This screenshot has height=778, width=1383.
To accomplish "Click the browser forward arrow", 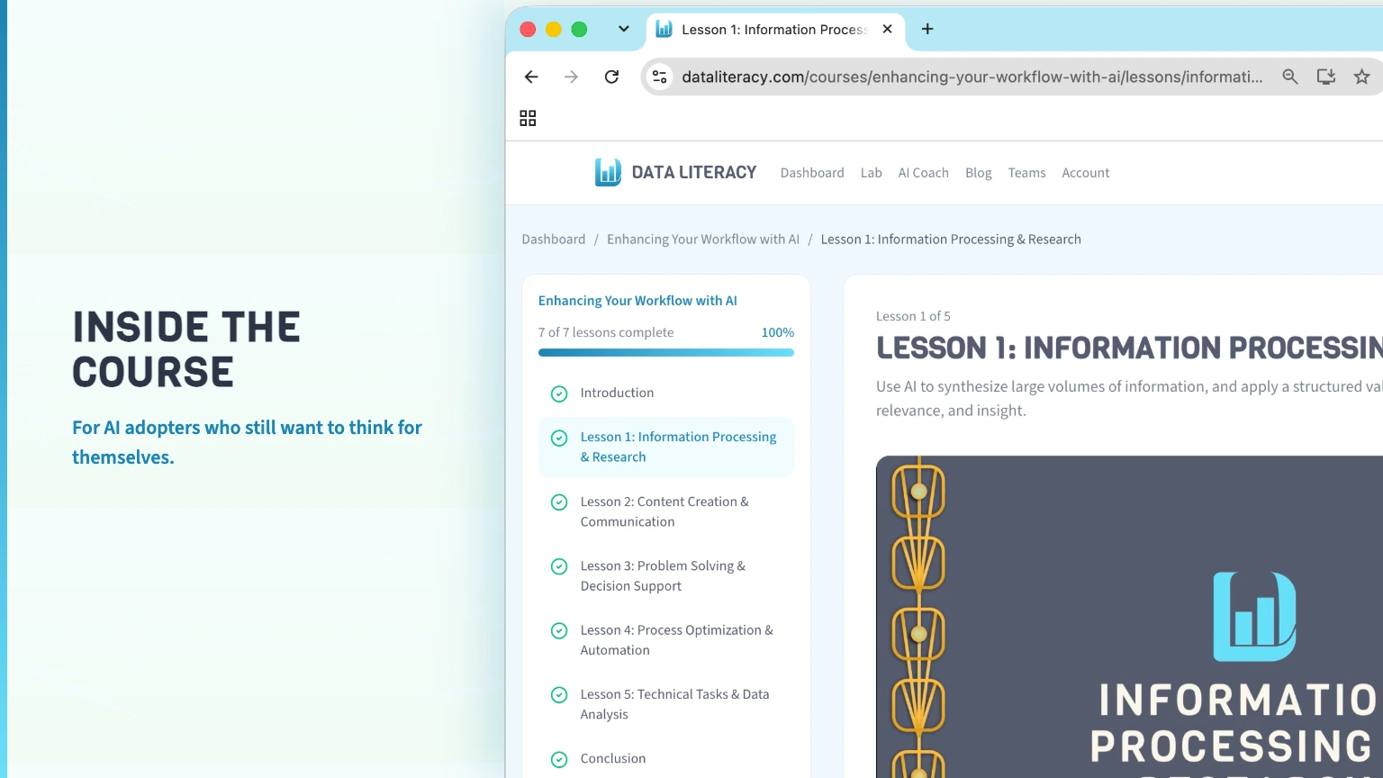I will [571, 77].
